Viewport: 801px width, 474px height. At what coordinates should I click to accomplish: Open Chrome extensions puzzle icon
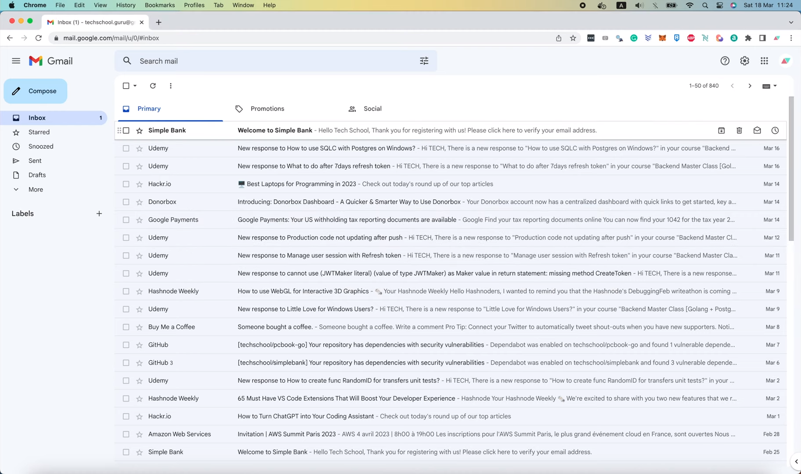point(748,38)
